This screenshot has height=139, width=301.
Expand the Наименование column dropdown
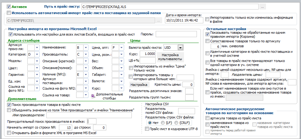[86, 47]
